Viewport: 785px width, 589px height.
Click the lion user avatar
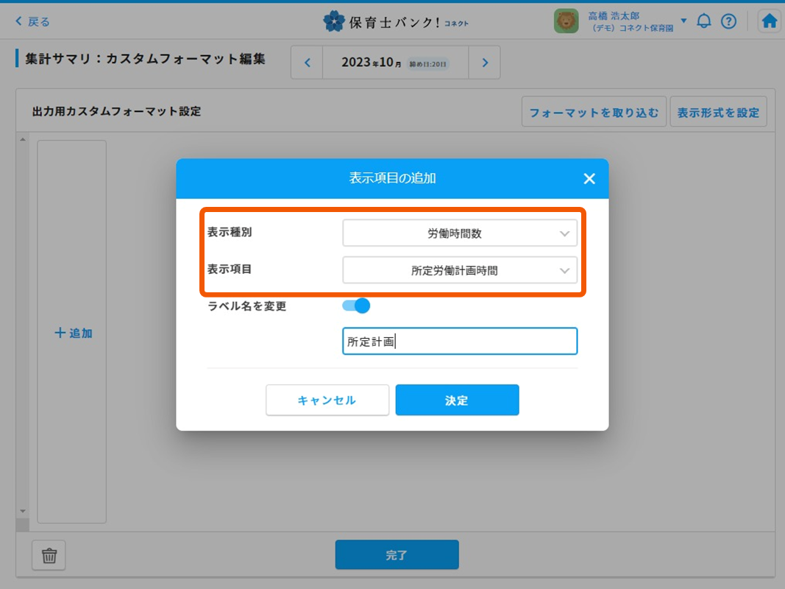[566, 21]
